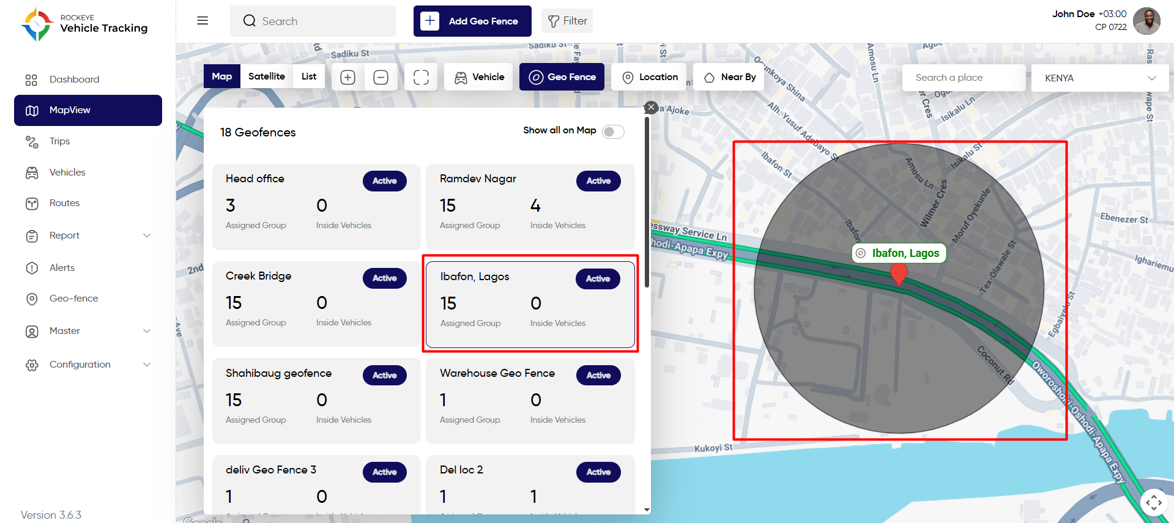Switch to Map view tab

coord(222,76)
